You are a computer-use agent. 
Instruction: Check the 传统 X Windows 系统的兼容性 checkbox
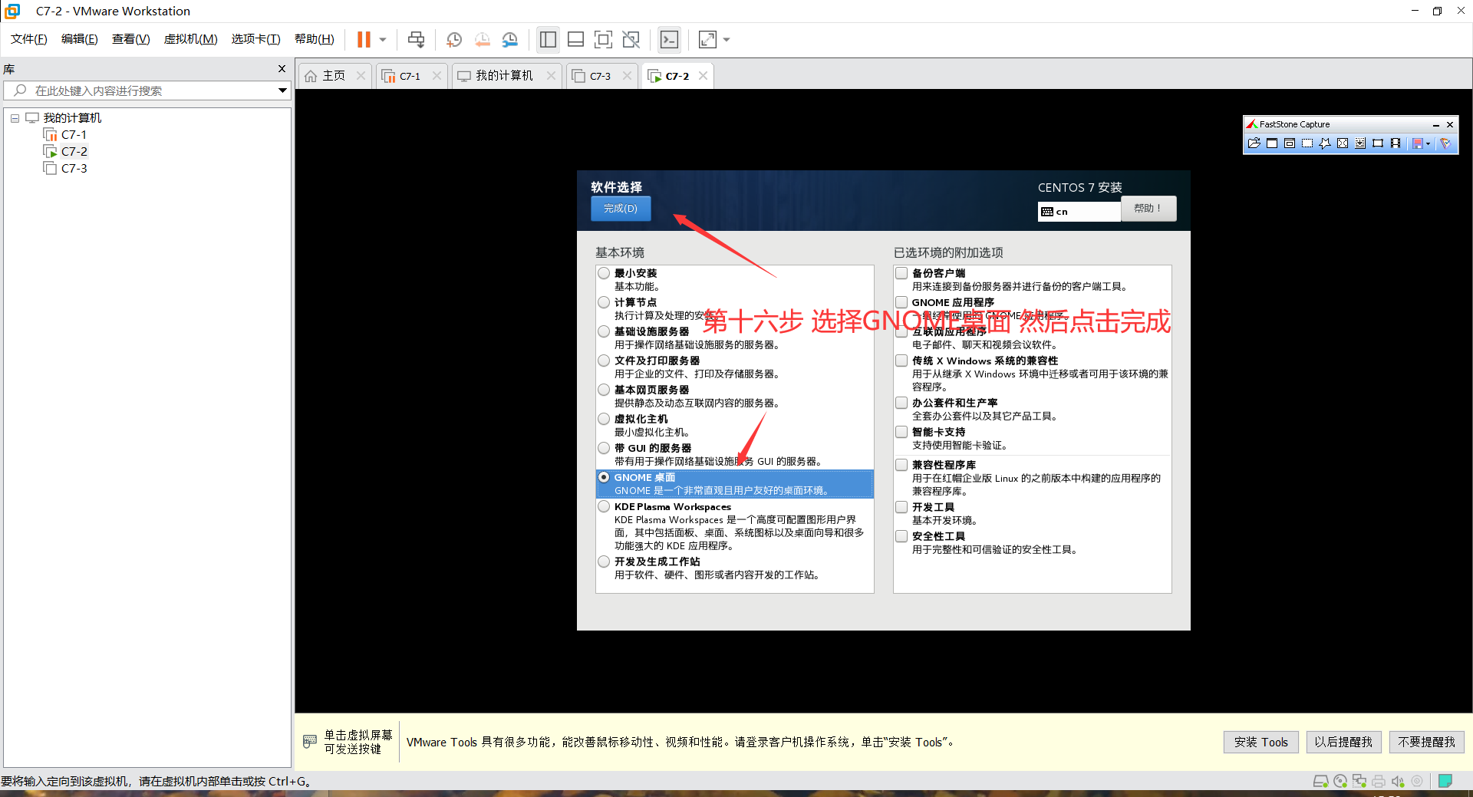tap(901, 361)
